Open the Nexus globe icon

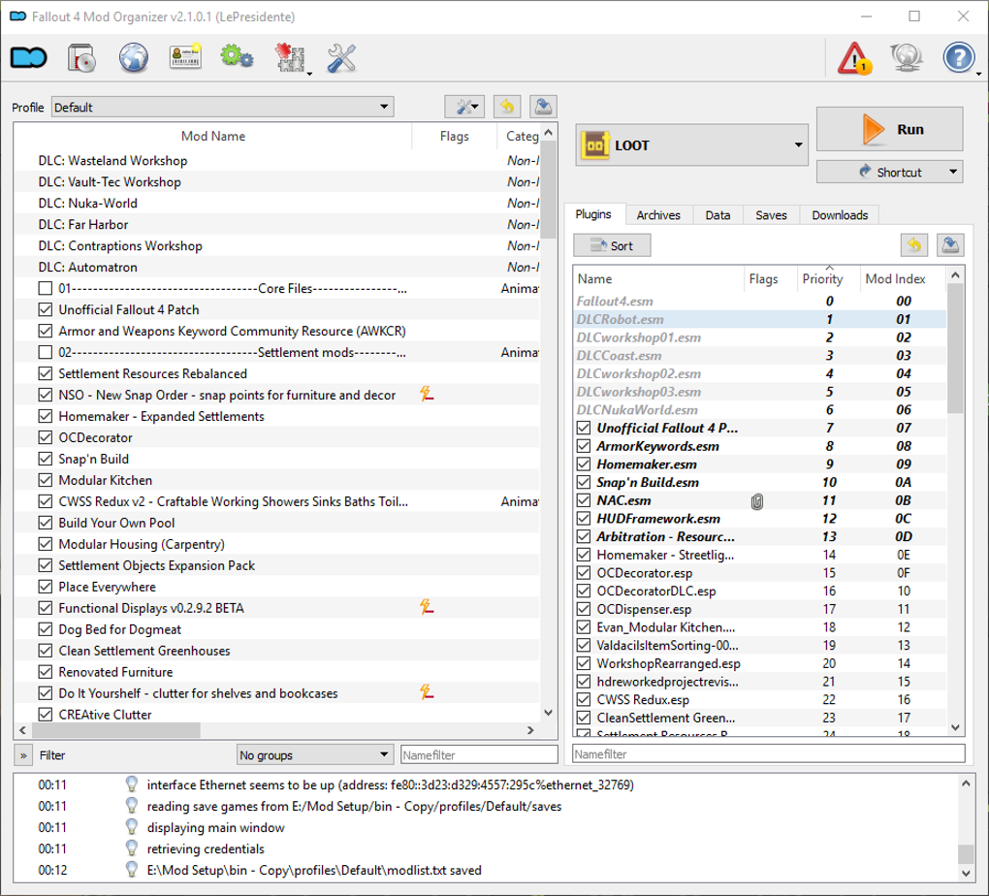pos(134,58)
